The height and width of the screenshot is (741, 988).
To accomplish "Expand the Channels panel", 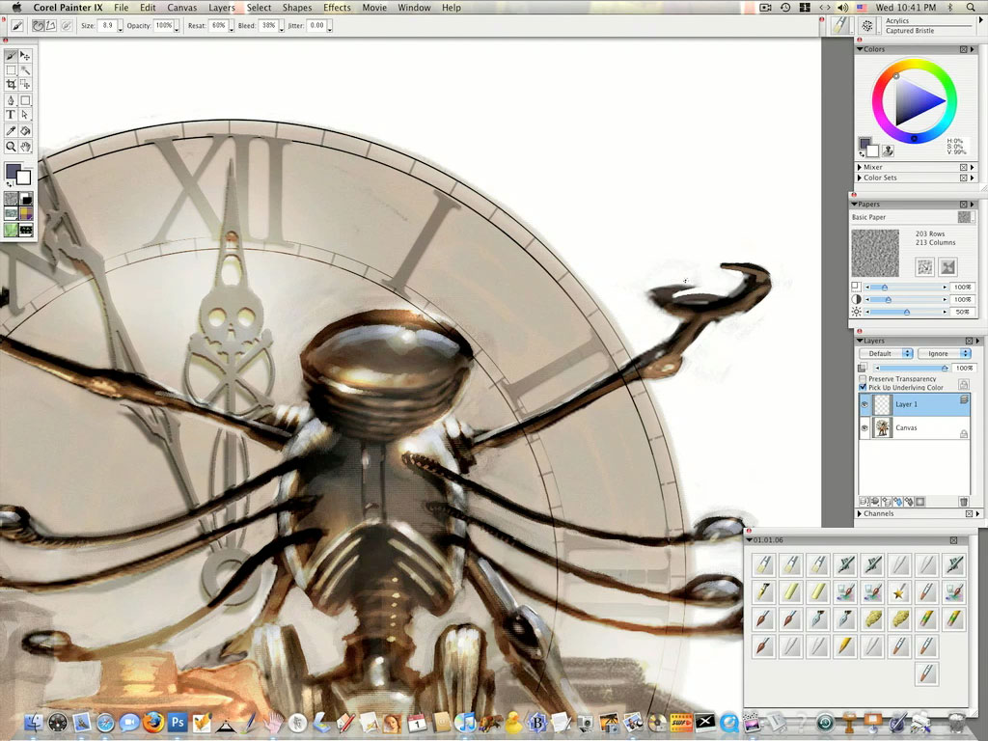I will (x=860, y=513).
